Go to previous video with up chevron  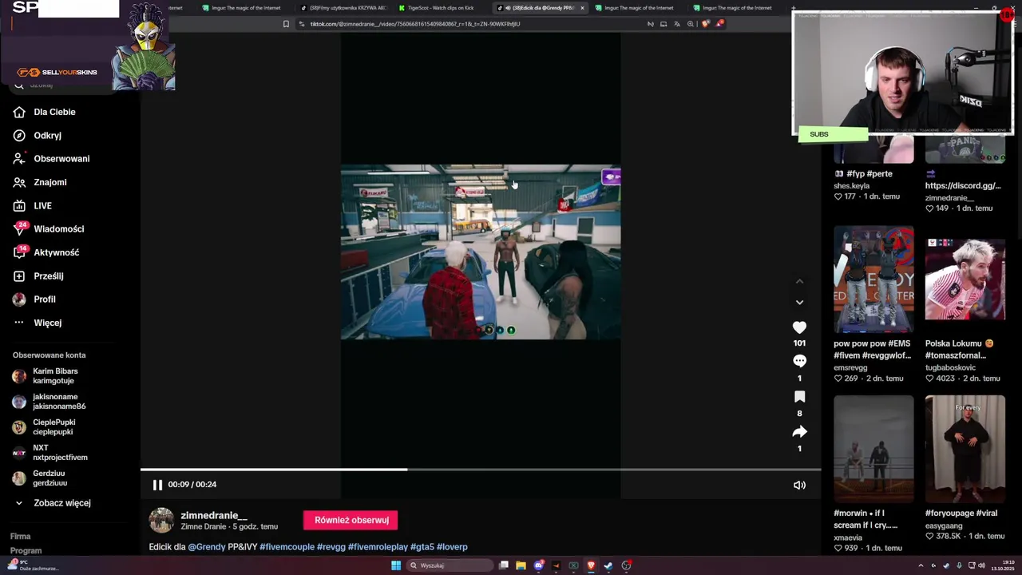coord(799,281)
